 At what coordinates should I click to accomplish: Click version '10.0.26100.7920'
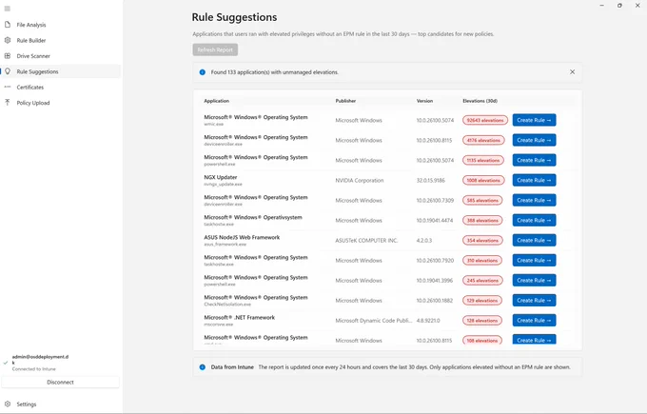(435, 261)
